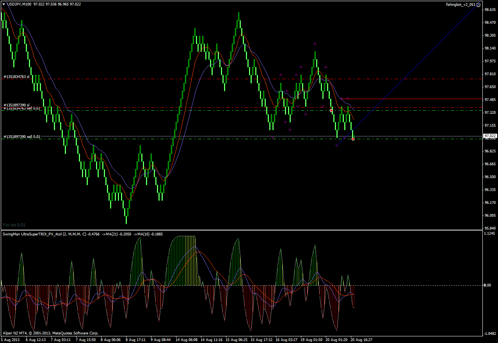Viewport: 498px width, 343px height.
Task: Select the USDJPY,M100 symbol label
Action: point(19,4)
